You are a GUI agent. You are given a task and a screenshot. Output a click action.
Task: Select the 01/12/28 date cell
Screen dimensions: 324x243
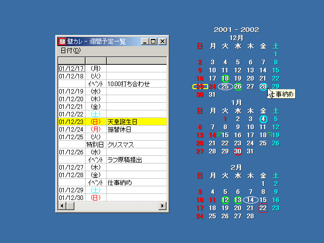click(71, 175)
